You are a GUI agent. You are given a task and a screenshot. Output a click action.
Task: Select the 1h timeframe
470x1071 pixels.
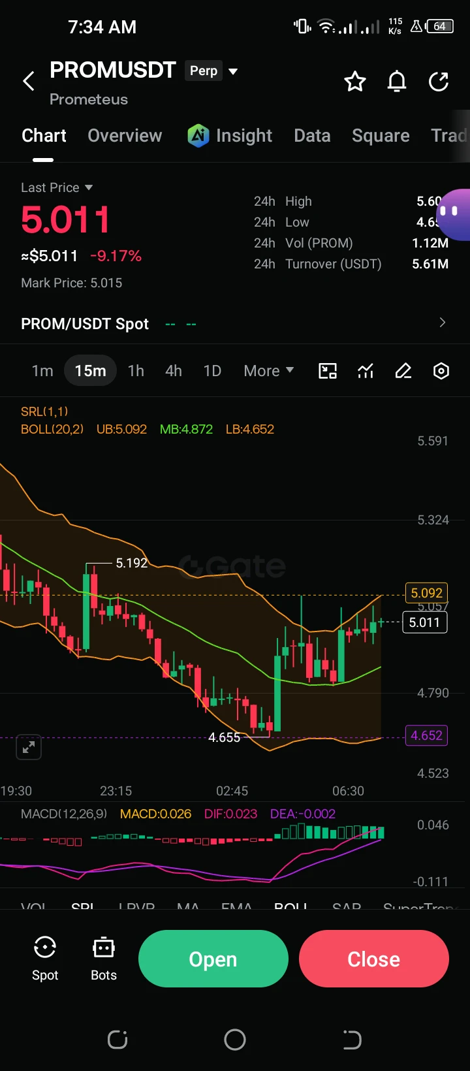[x=136, y=371]
